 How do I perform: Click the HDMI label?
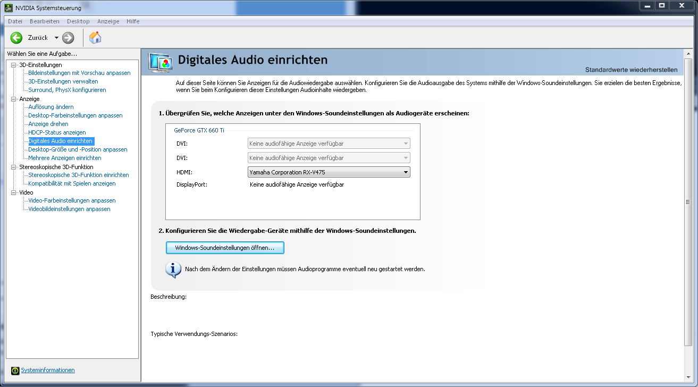tap(184, 172)
